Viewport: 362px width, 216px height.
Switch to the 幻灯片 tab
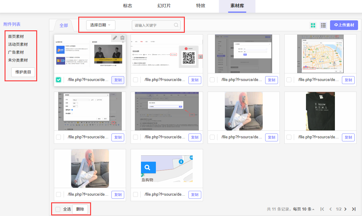point(164,6)
